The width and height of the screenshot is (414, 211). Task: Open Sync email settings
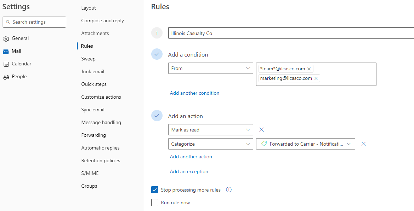coord(93,110)
